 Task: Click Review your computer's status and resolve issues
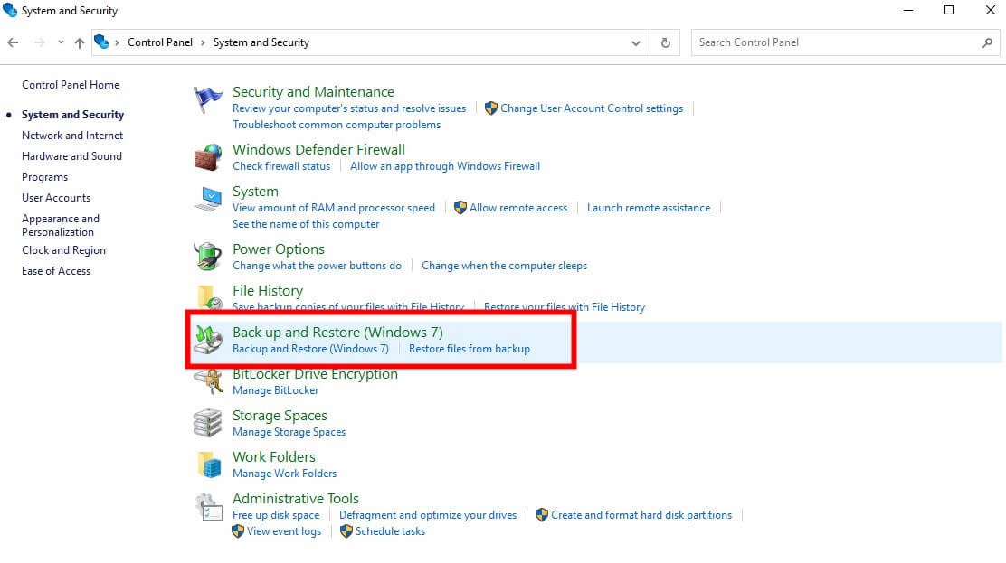pyautogui.click(x=349, y=108)
